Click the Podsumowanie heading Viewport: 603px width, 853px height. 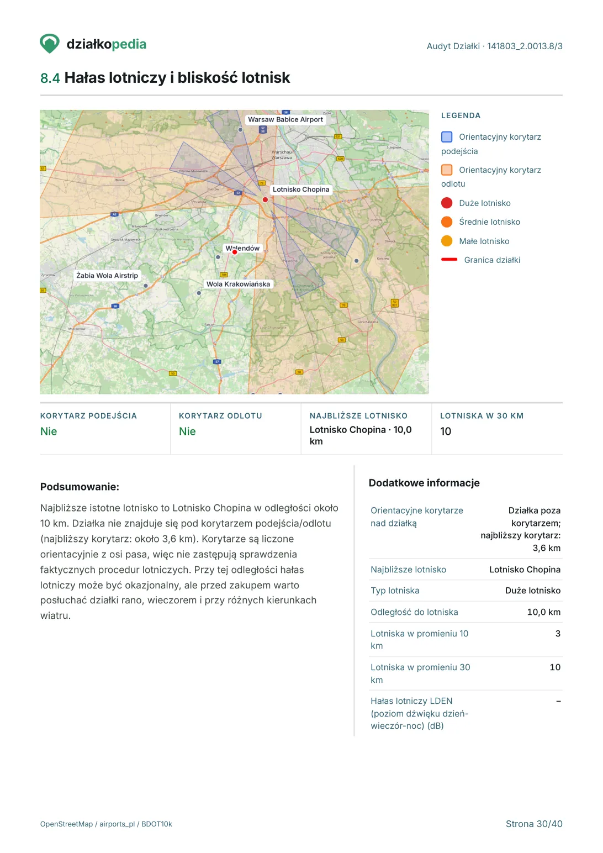tap(80, 487)
